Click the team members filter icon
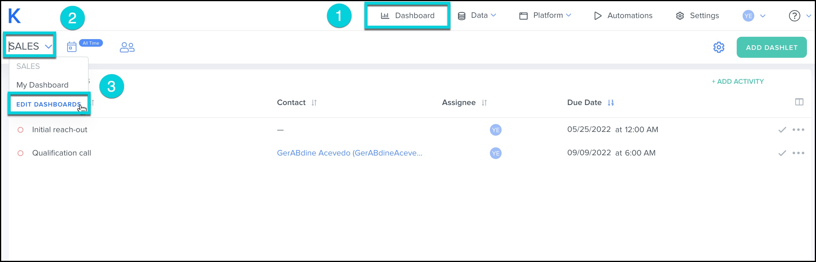 [x=127, y=47]
